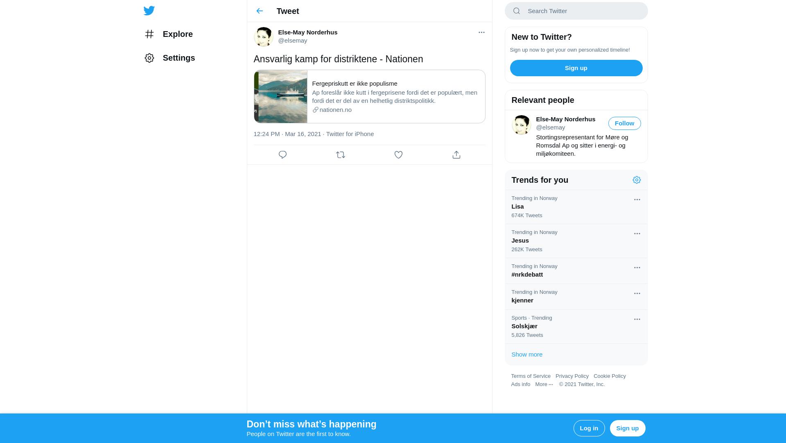
Task: Expand options for Solskjær trend
Action: click(x=637, y=319)
